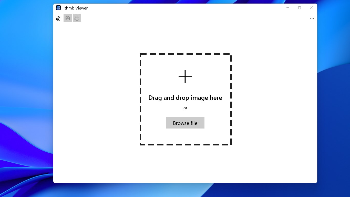Click the Ithmb Viewer title bar text

75,8
